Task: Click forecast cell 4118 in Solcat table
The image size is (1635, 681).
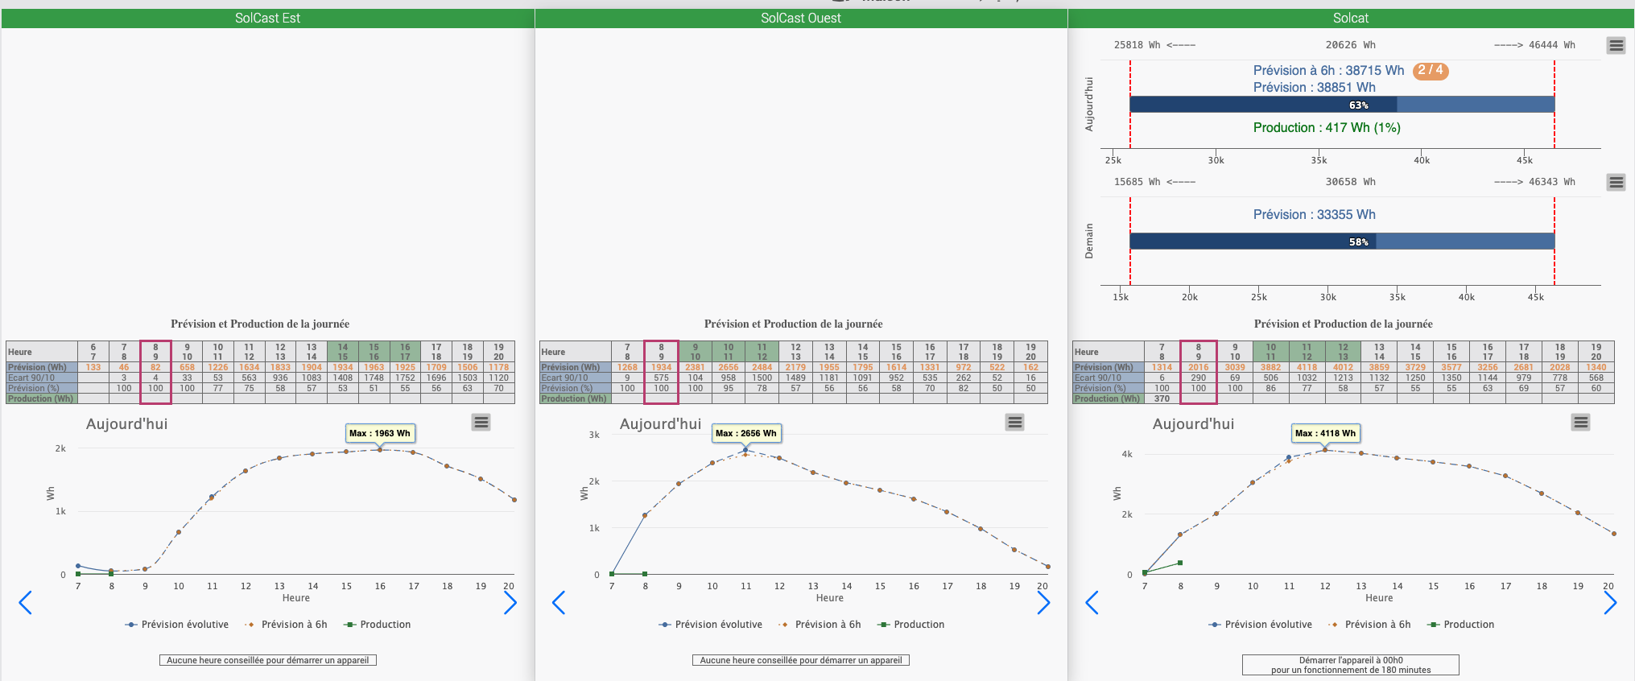Action: coord(1307,367)
